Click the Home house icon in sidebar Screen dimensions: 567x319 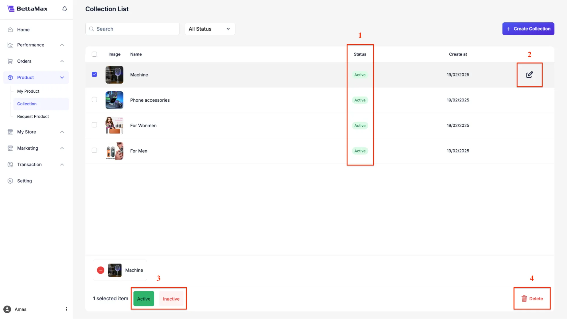pos(10,30)
